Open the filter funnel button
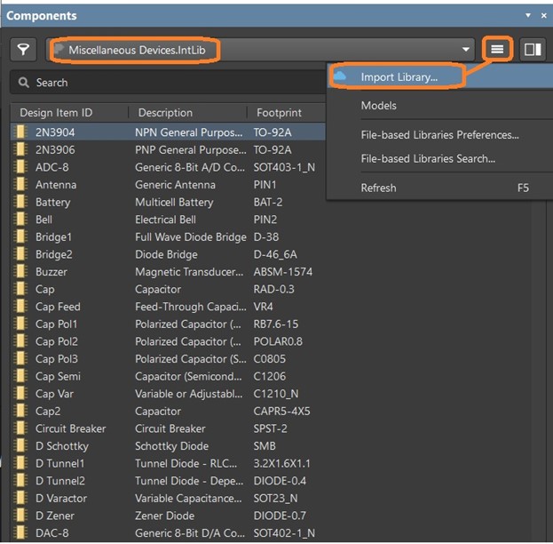The width and height of the screenshot is (553, 544). click(x=23, y=50)
